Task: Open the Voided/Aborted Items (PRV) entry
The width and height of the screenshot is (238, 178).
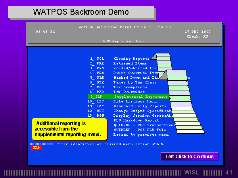Action: point(131,68)
